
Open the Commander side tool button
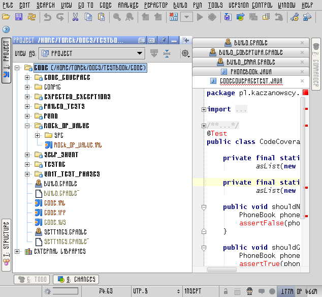pyautogui.click(x=316, y=64)
